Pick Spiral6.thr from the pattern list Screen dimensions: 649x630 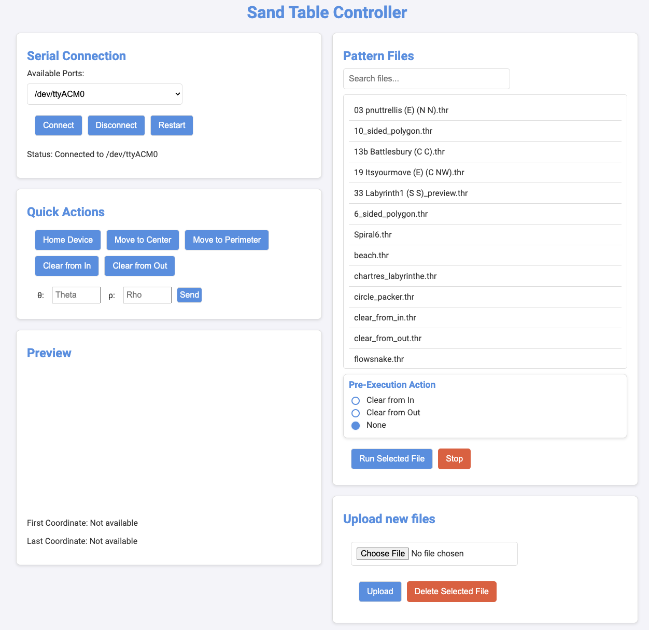pyautogui.click(x=373, y=235)
